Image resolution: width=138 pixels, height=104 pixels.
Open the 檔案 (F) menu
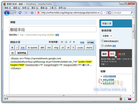click(x=8, y=8)
